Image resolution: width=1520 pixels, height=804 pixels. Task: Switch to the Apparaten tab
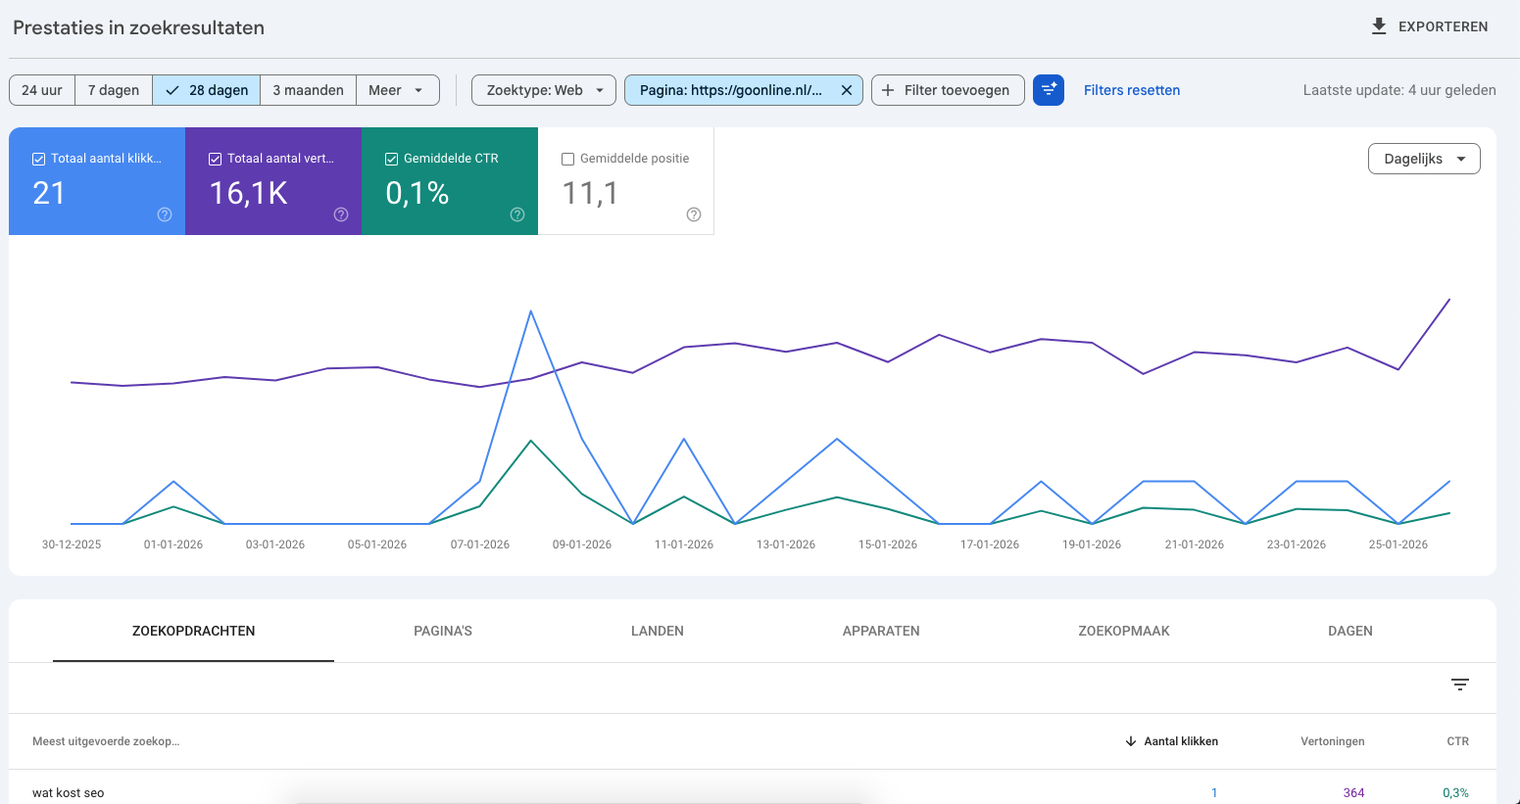[x=881, y=631]
